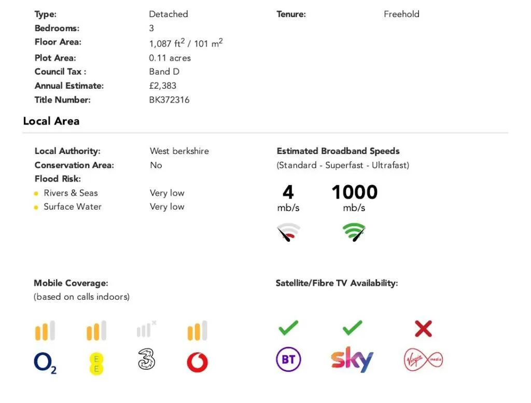Click the Vodafone logo
The width and height of the screenshot is (531, 403).
coord(197,362)
